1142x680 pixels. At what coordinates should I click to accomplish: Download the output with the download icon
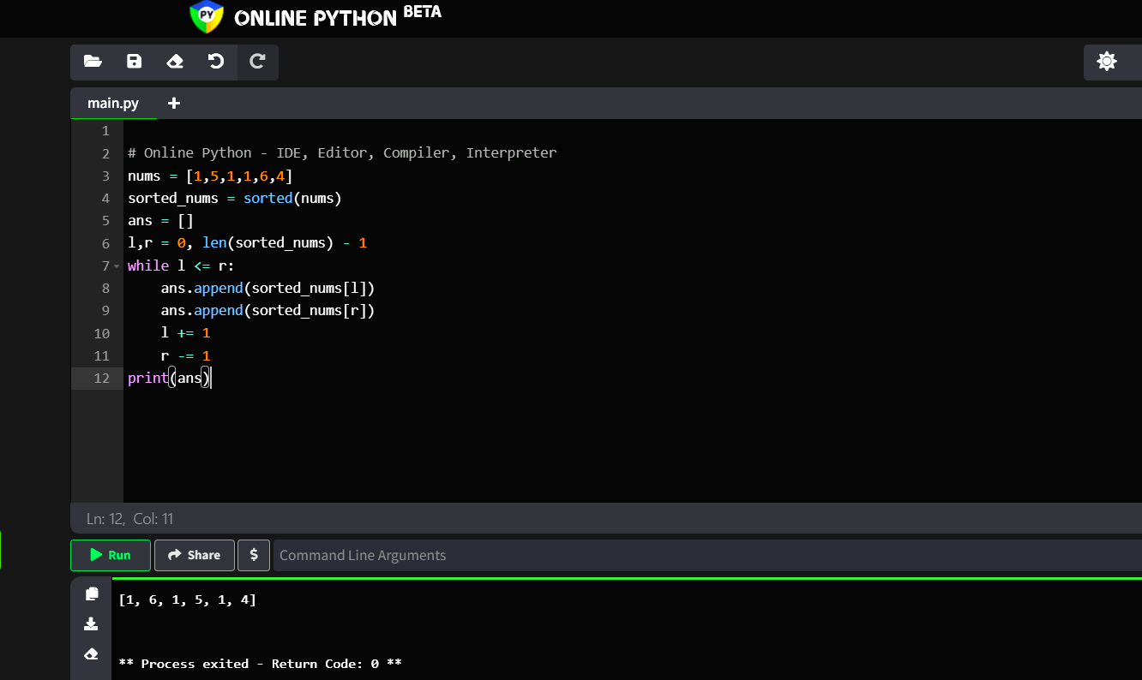92,623
